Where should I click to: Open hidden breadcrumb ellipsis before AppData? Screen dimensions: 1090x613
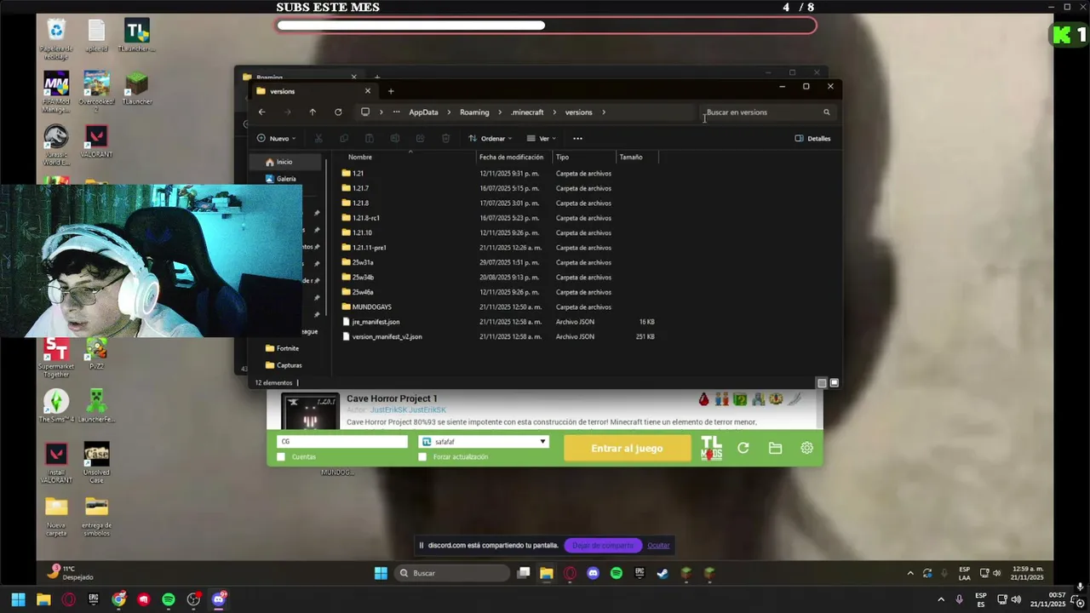click(x=396, y=112)
